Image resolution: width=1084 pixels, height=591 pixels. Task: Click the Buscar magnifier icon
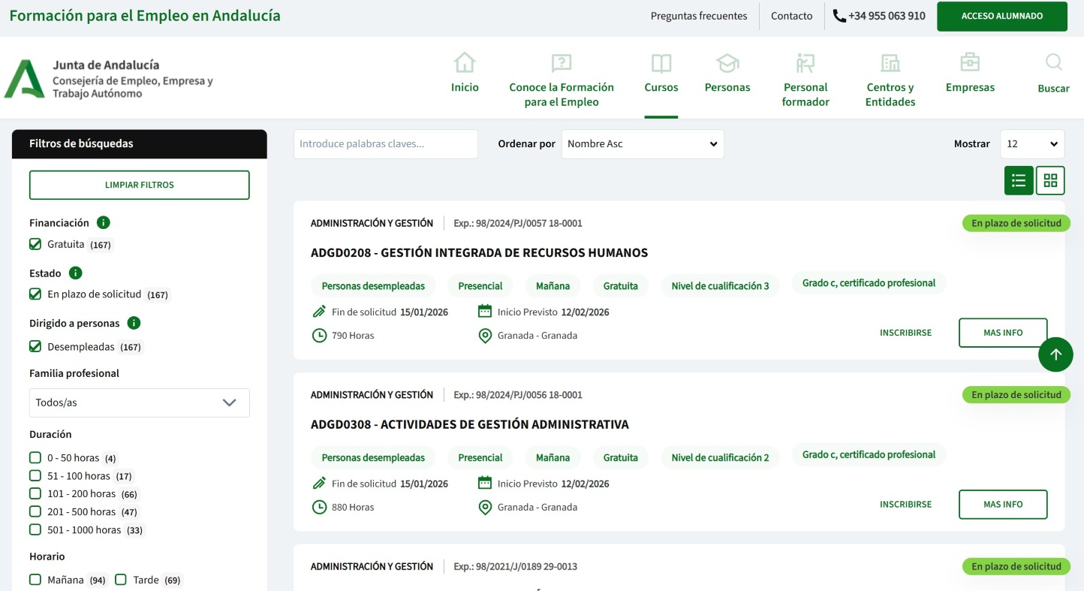[x=1053, y=63]
